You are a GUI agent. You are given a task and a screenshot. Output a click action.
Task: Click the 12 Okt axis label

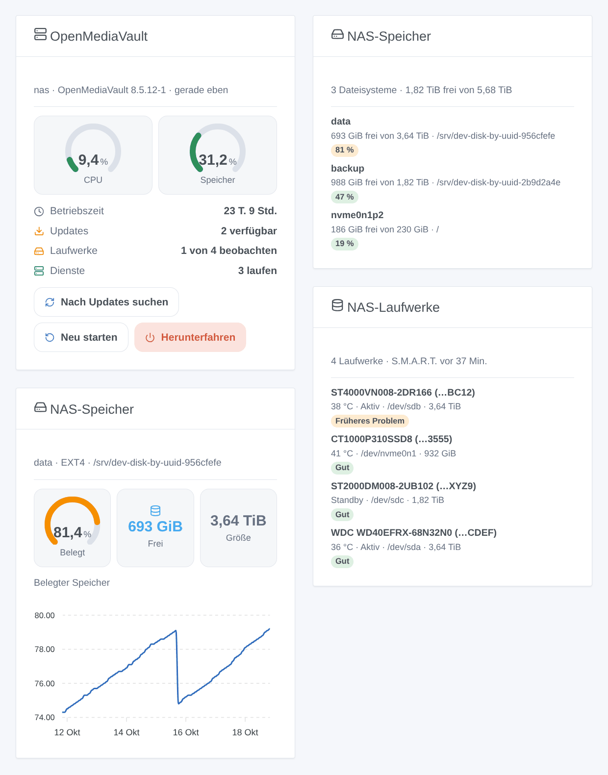click(x=67, y=732)
